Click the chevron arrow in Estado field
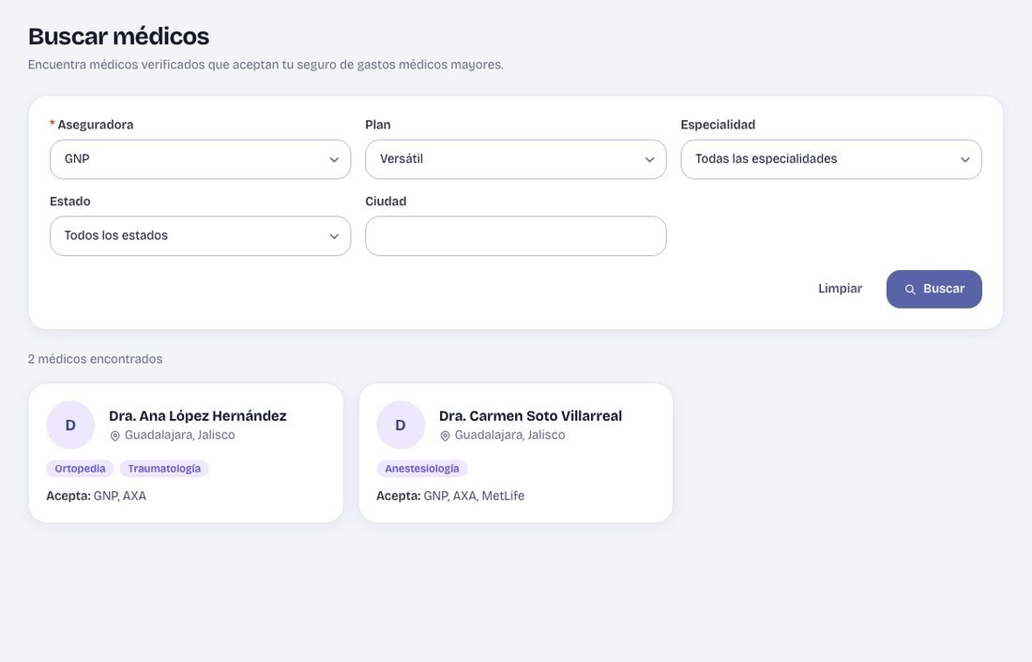This screenshot has width=1032, height=662. click(x=334, y=236)
